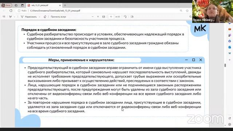Viewport: 233px width, 131px height.
Task: Close the veb_13_01_preza.pdf tab
Action: click(60, 5)
